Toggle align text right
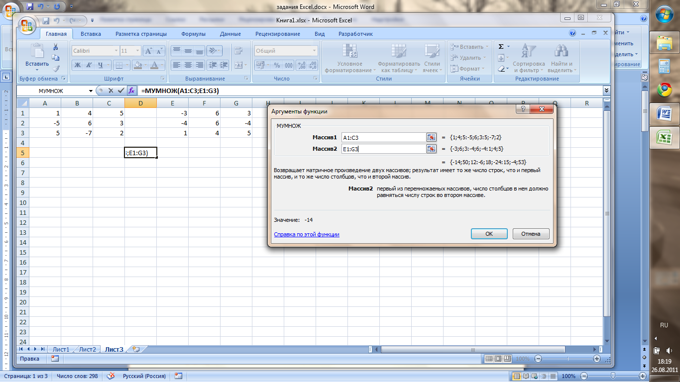Screen dimensions: 680x382 (199, 65)
